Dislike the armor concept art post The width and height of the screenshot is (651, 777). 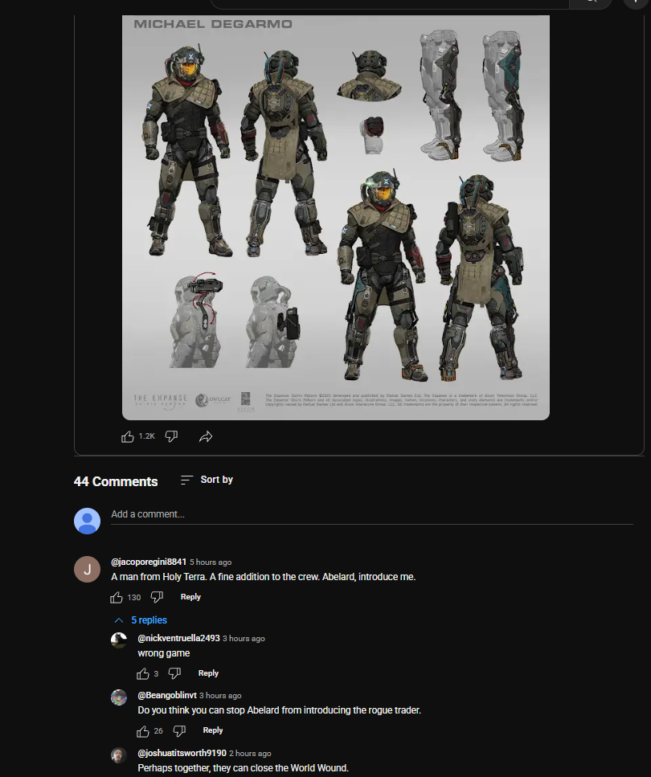coord(171,436)
